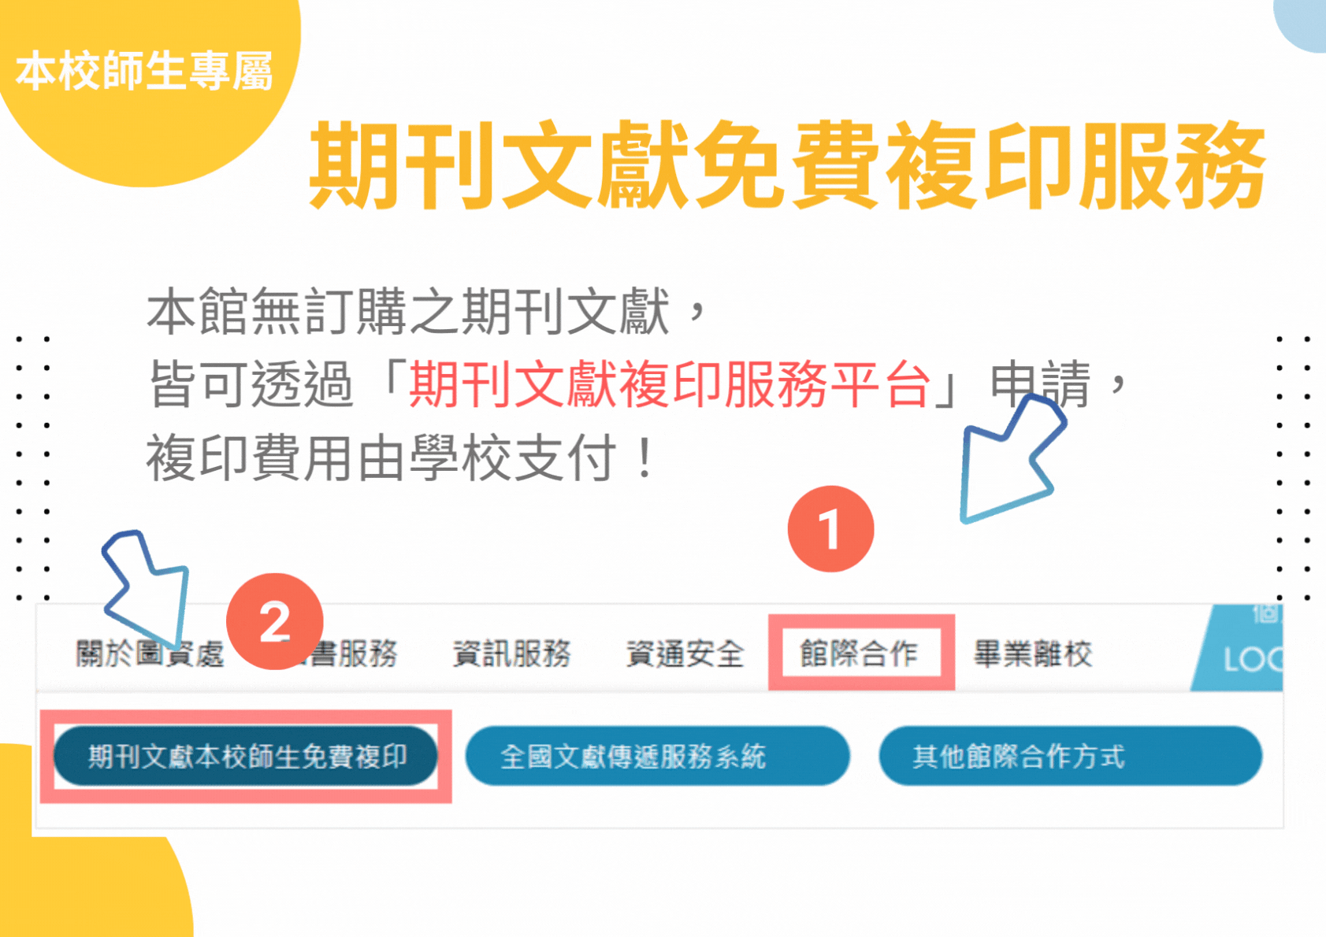
Task: Click the 全國文獻傳遞服務系統 button
Action: [x=657, y=756]
